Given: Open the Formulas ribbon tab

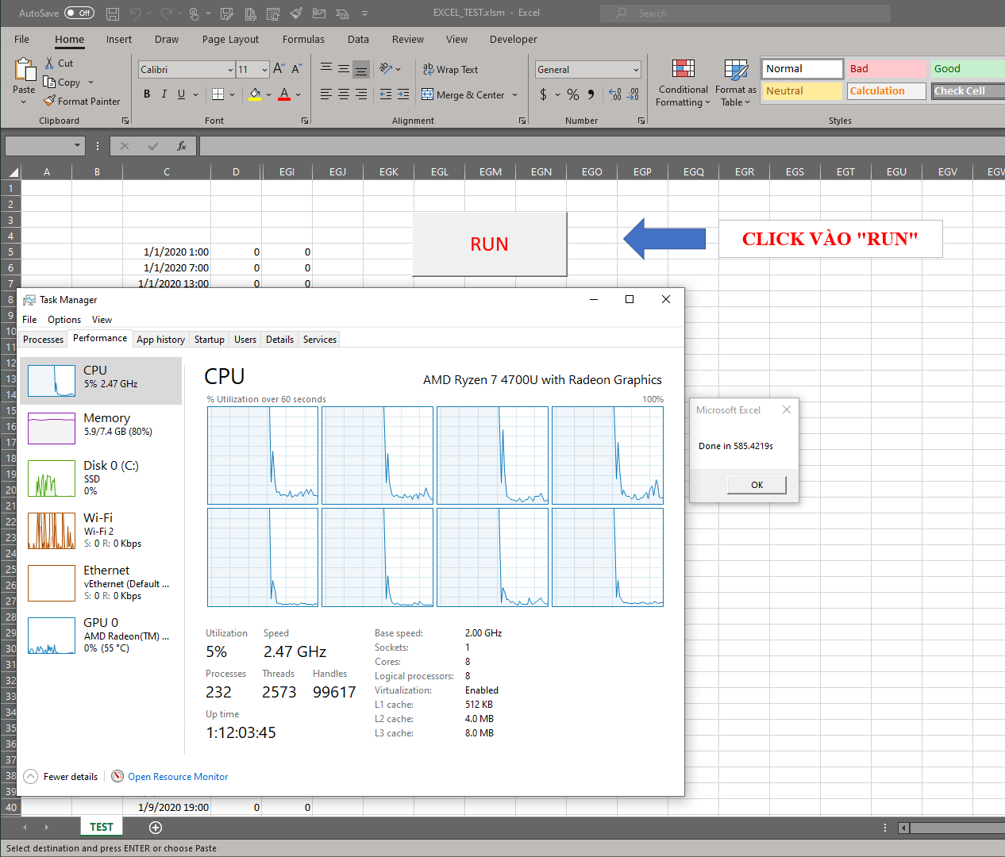Looking at the screenshot, I should pyautogui.click(x=303, y=39).
